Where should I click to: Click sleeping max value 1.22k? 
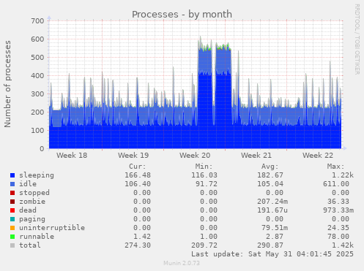pyautogui.click(x=343, y=175)
